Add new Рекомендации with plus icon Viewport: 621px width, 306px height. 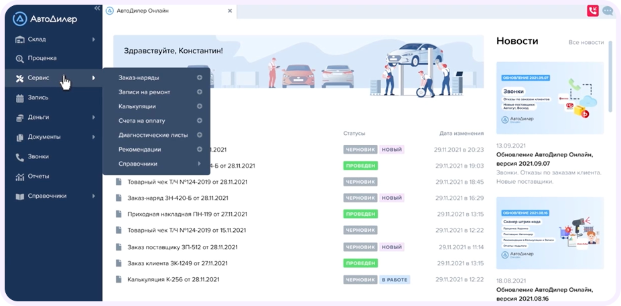pos(200,149)
